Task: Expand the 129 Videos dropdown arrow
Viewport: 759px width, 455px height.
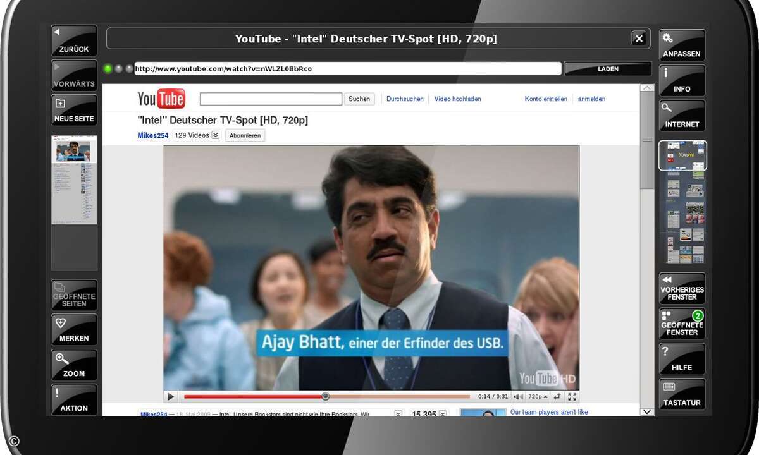Action: [215, 135]
